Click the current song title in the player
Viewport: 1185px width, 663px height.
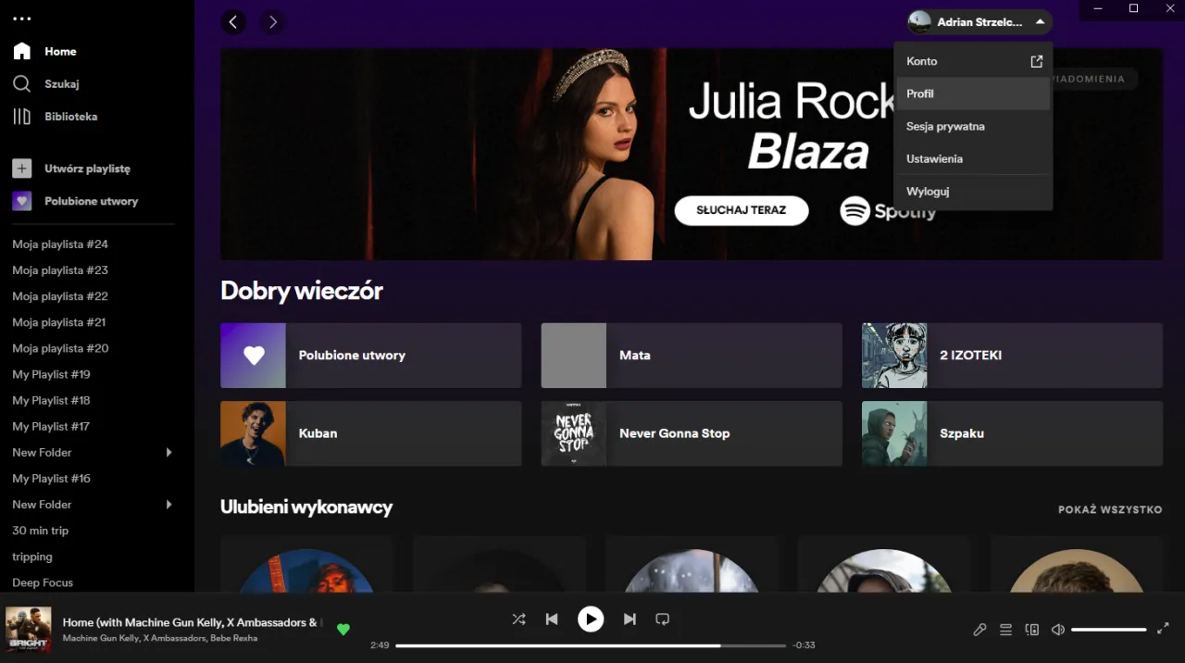point(193,622)
